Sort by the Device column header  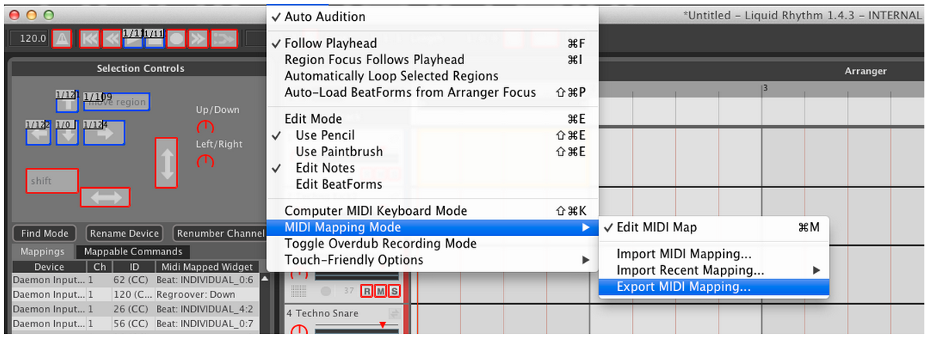(x=49, y=267)
